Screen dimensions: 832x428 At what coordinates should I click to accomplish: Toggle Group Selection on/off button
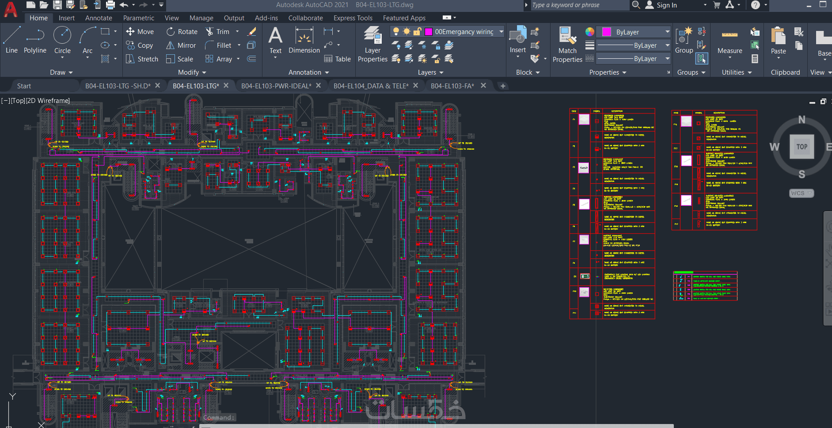pos(701,58)
